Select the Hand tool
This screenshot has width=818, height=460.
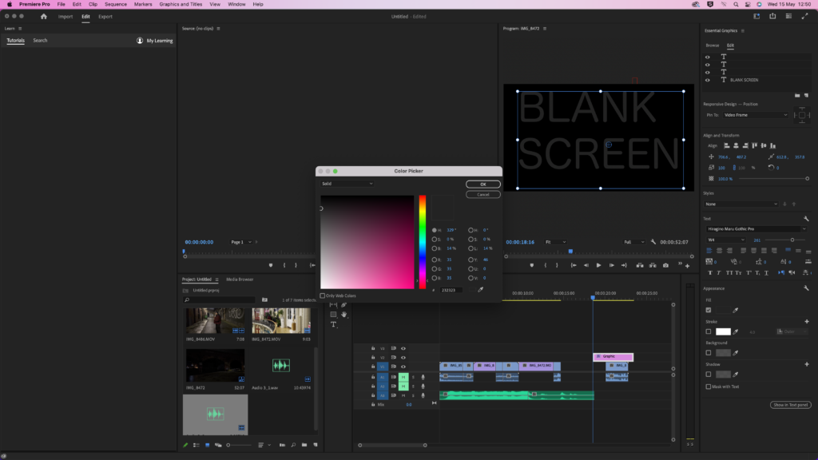click(343, 315)
